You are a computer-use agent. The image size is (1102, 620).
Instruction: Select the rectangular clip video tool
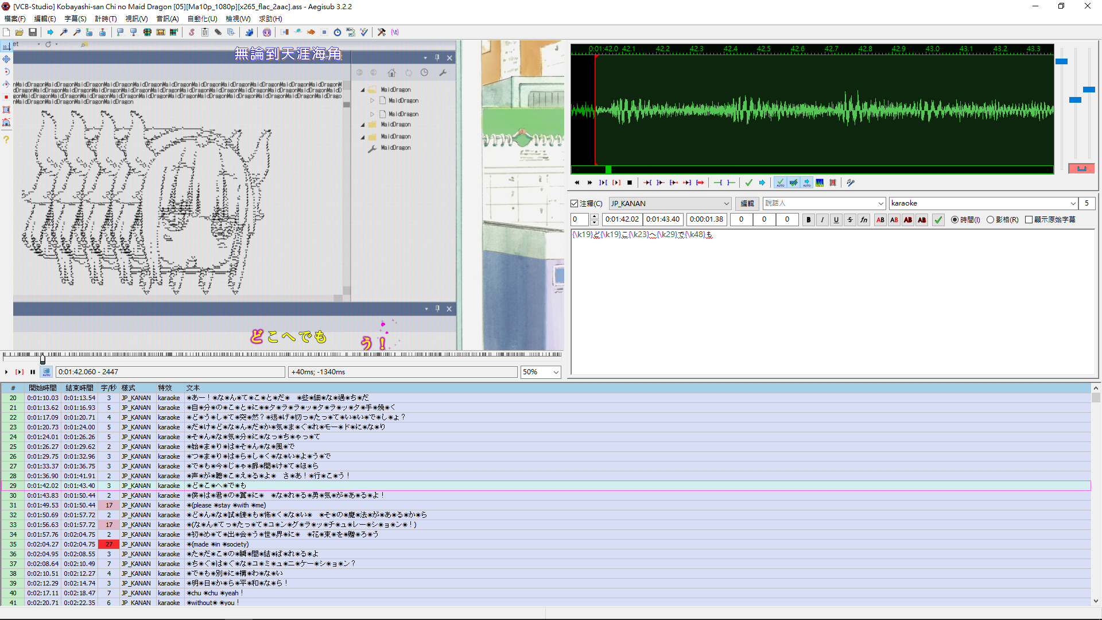coord(6,110)
